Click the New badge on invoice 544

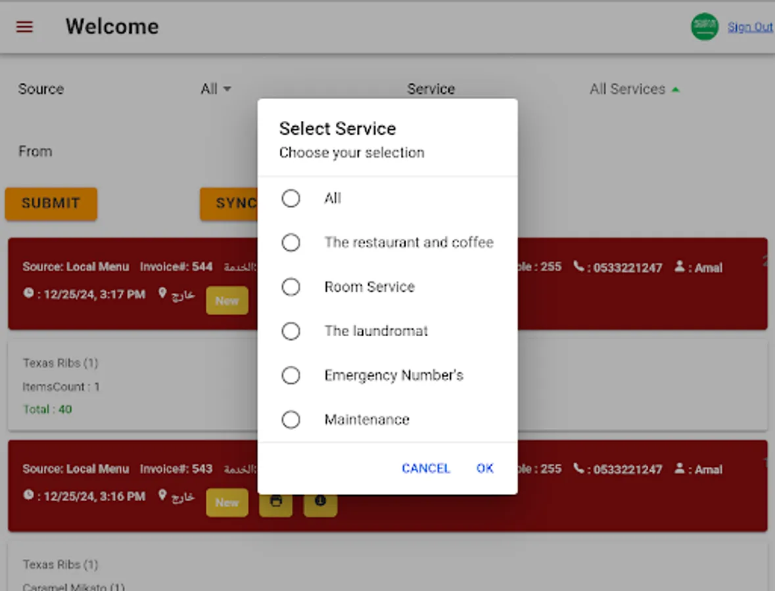(x=227, y=301)
